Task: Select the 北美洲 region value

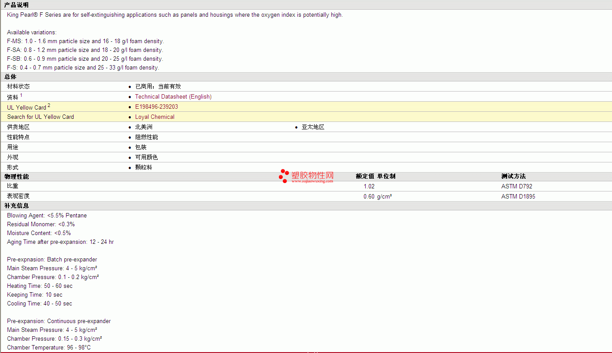Action: [144, 127]
